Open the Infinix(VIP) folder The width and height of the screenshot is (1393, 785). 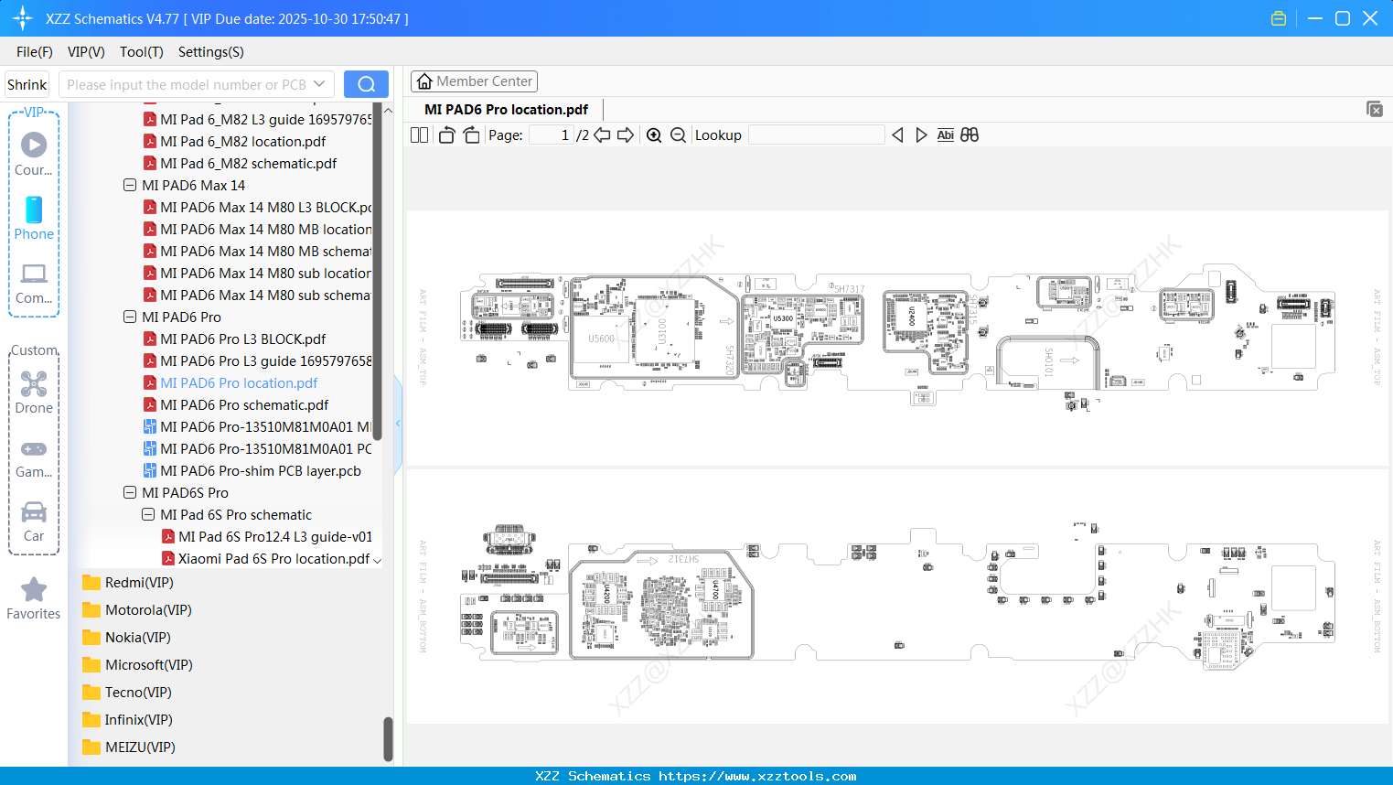pos(138,719)
